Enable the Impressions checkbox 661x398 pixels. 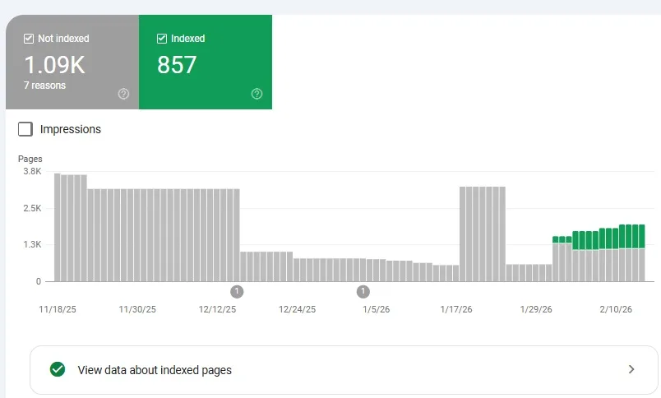25,129
